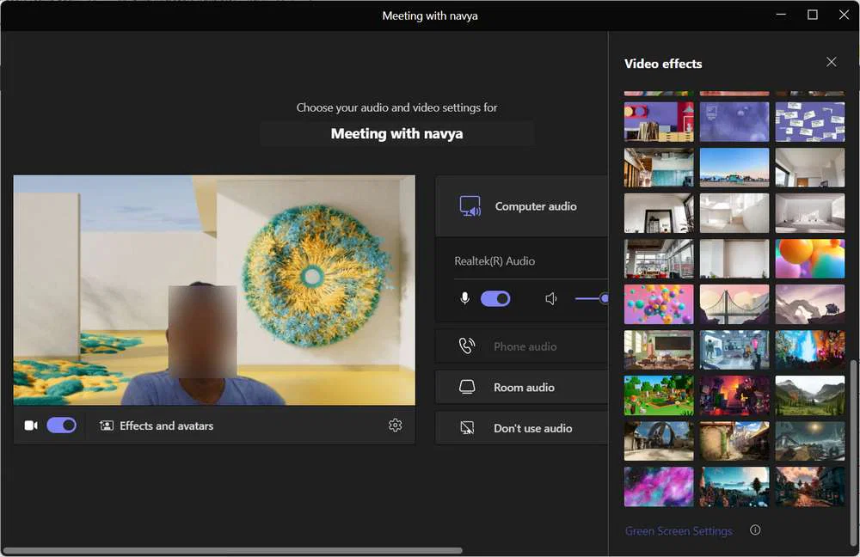Close the Video effects panel

click(x=831, y=62)
